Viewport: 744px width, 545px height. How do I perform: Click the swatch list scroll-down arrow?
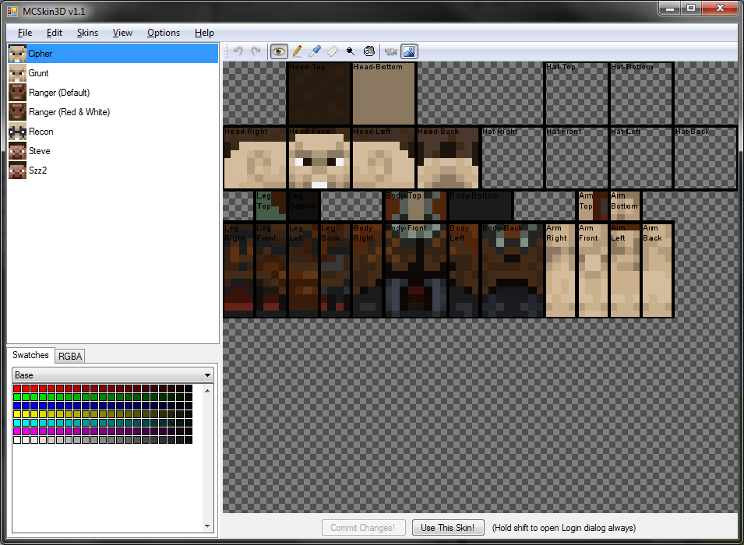pos(207,526)
